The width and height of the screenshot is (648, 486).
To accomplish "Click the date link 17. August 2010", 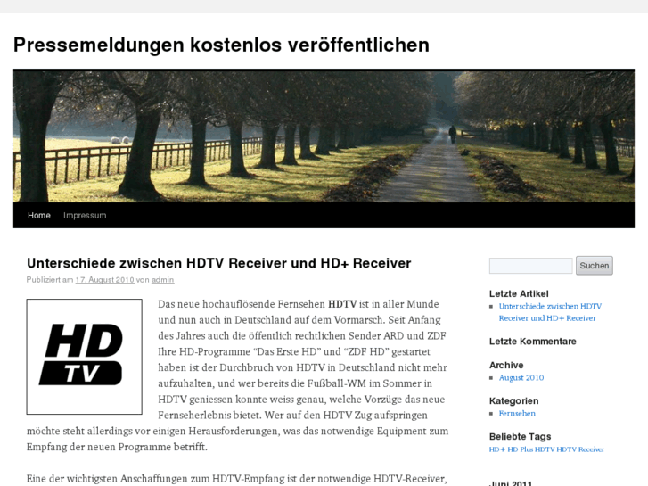I will [x=104, y=280].
